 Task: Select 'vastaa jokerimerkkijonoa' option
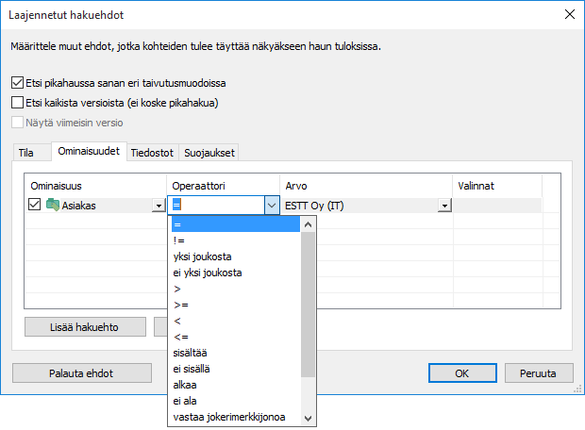230,418
